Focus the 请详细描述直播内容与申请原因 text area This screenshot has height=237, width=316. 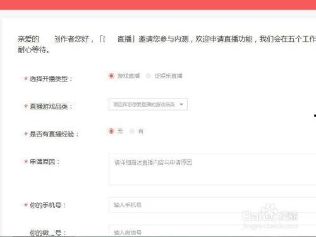[x=212, y=169]
